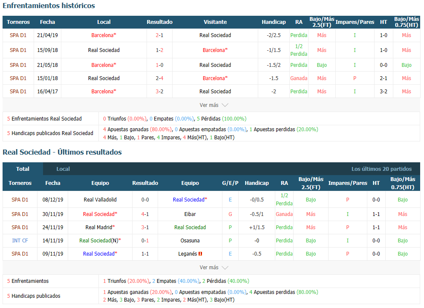Click 'Ganada' in the 15/01/18 row
Image resolution: width=424 pixels, height=308 pixels.
click(x=299, y=78)
